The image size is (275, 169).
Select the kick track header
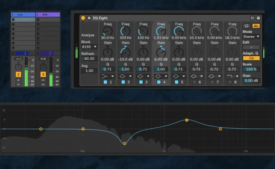coord(23,15)
